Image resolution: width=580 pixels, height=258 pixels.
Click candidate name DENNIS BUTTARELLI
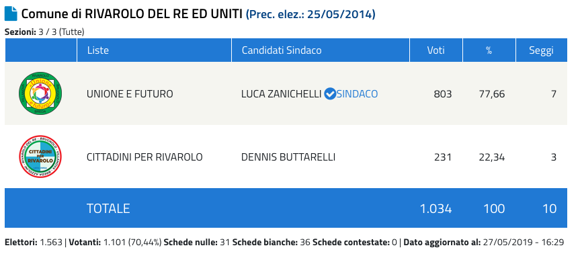(x=288, y=157)
